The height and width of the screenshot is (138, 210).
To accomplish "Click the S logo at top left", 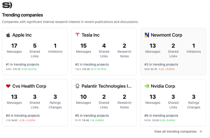I will pyautogui.click(x=7, y=5).
